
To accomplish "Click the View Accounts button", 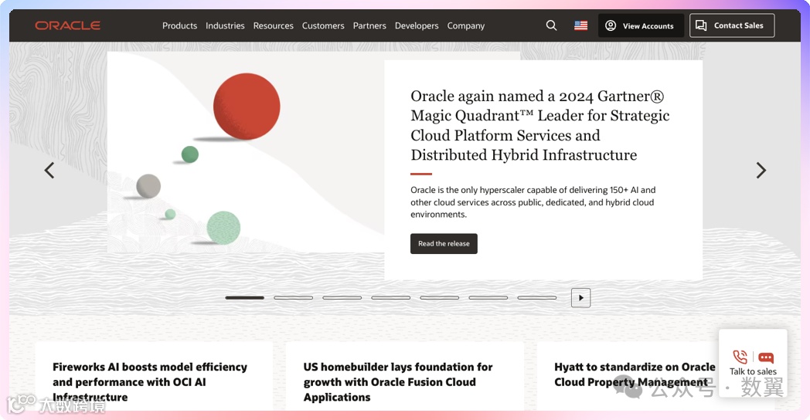I will click(x=641, y=25).
